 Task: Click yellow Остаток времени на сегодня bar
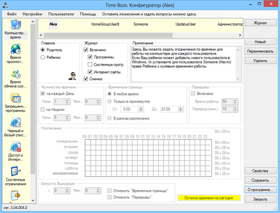pos(208,198)
